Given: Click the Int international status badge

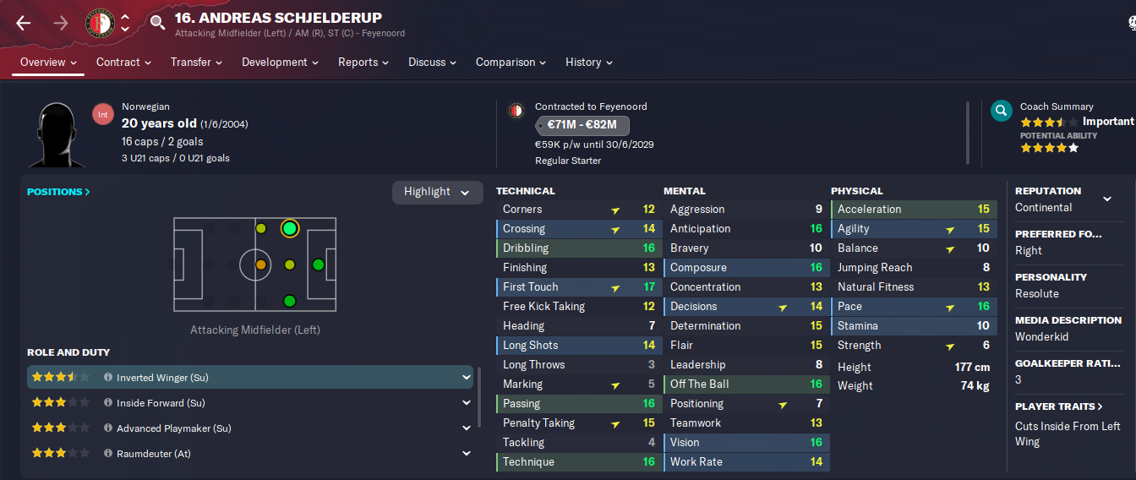Looking at the screenshot, I should (x=103, y=114).
